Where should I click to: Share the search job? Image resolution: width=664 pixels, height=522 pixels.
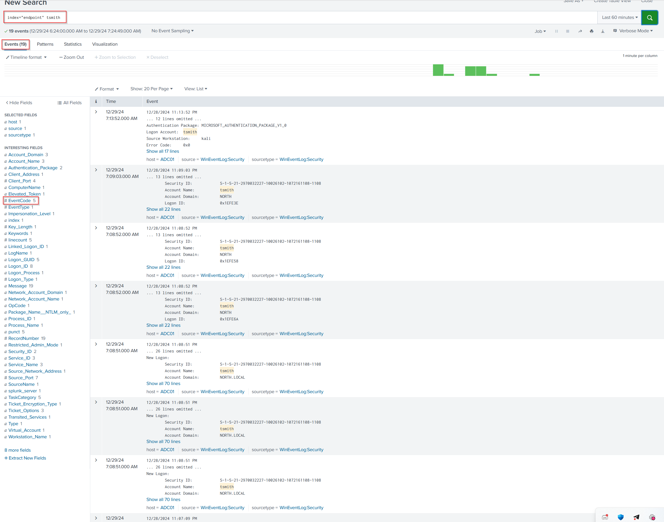click(580, 31)
